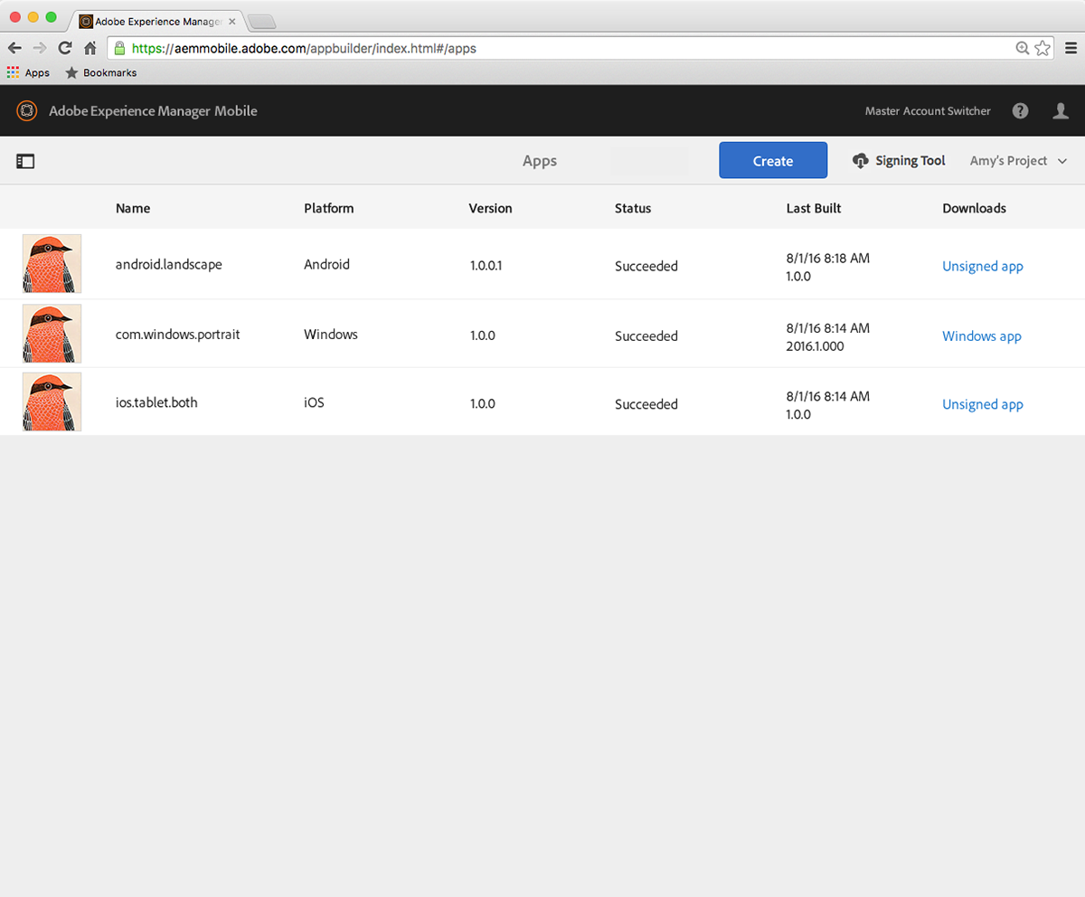Click the zoom magnifier icon in address bar
Screen dimensions: 1085x897
1023,49
